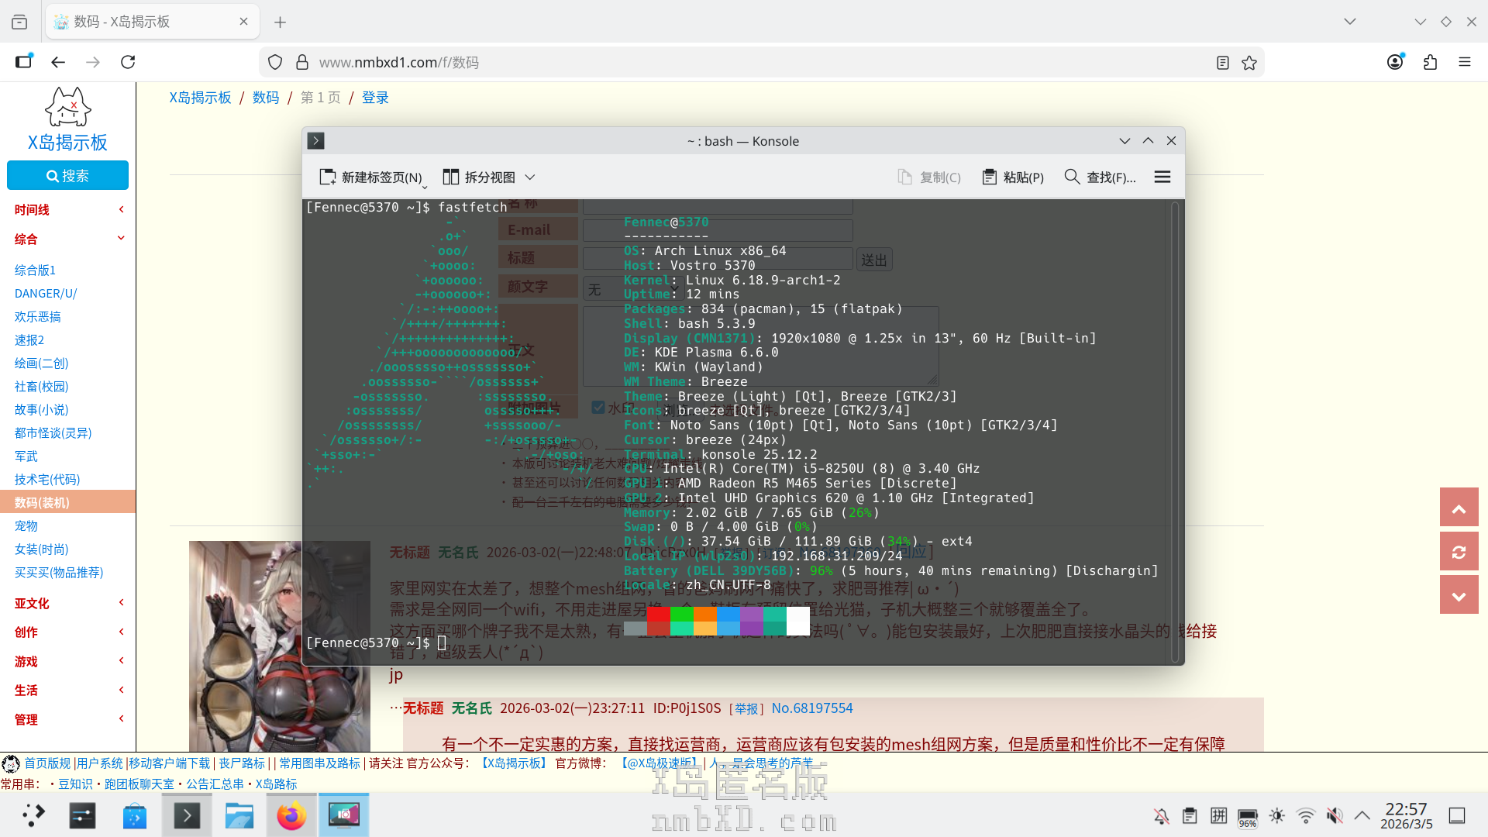Click the Paste (粘贴) button in Konsole
This screenshot has width=1488, height=837.
[1013, 177]
